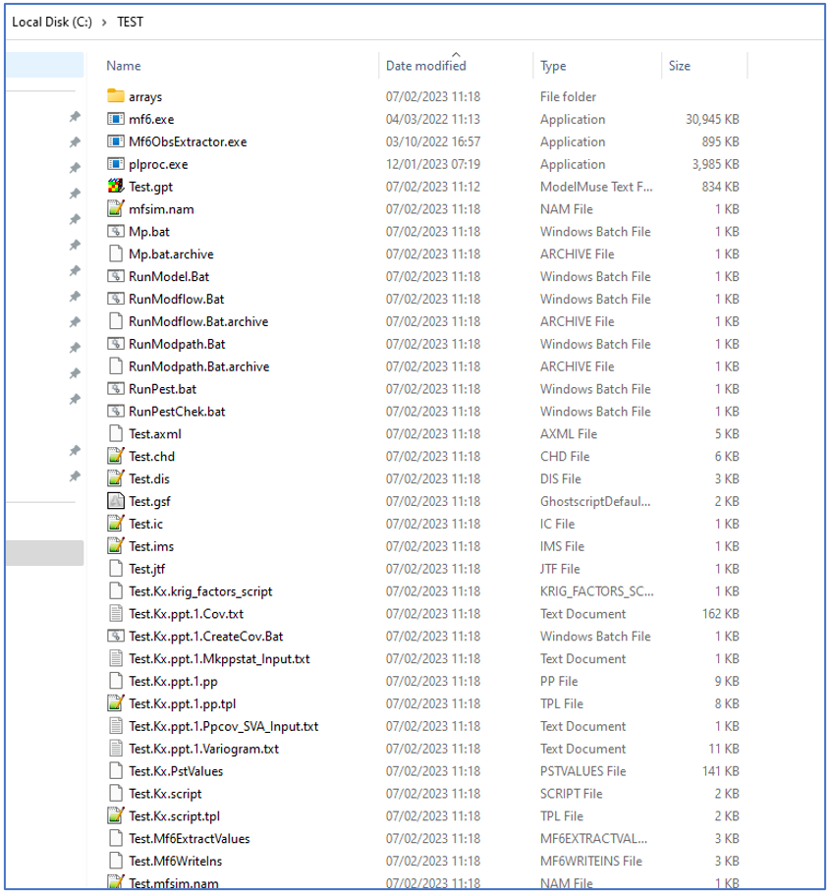Click the ModelMuse Text F... type cell
Image resolution: width=830 pixels, height=895 pixels.
(596, 186)
